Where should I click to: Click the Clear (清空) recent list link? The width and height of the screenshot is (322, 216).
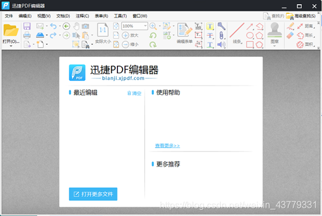click(x=134, y=93)
